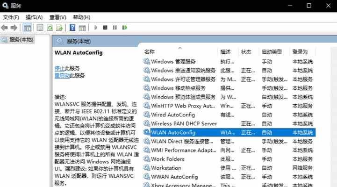Open Help via the question mark icon
The width and height of the screenshot is (337, 187).
(x=72, y=28)
